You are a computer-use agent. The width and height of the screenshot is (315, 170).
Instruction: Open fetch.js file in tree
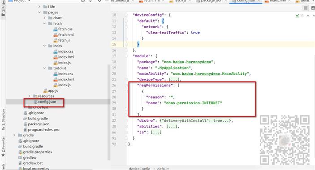(x=64, y=40)
